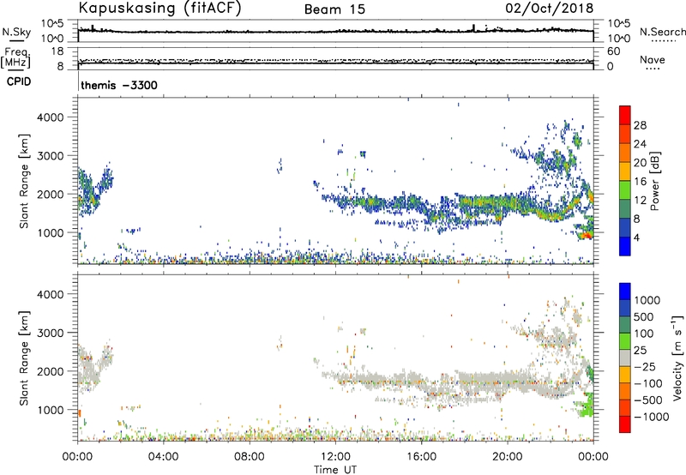Click the velocity colorbar '25' label
Viewport: 686px width, 475px height.
tap(640, 350)
